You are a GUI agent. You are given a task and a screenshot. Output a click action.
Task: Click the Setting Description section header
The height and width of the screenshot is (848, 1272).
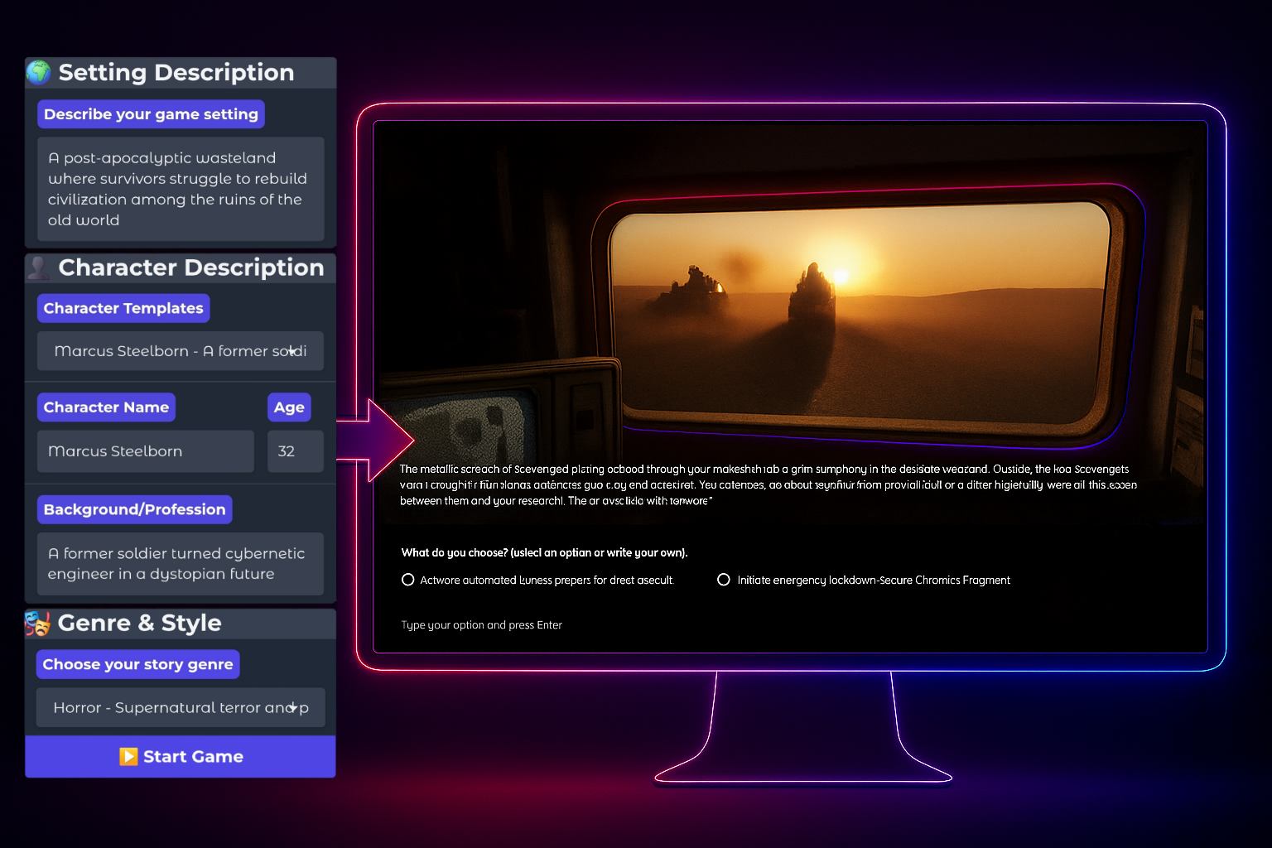point(176,73)
